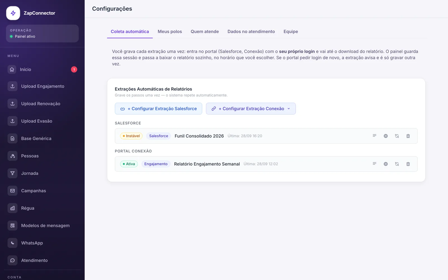Click Configurar Extração Salesforce button

coord(158,109)
